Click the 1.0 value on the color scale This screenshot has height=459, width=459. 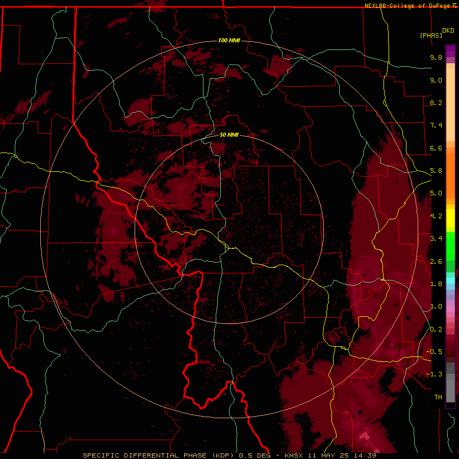[436, 307]
